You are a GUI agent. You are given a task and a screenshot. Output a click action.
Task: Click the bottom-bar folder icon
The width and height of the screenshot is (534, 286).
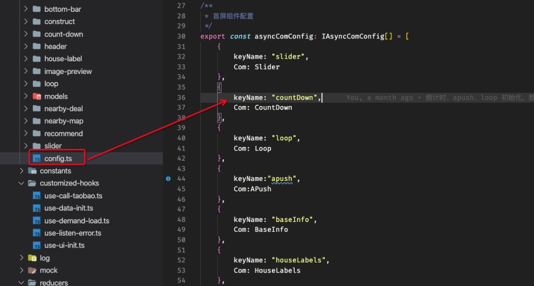37,9
